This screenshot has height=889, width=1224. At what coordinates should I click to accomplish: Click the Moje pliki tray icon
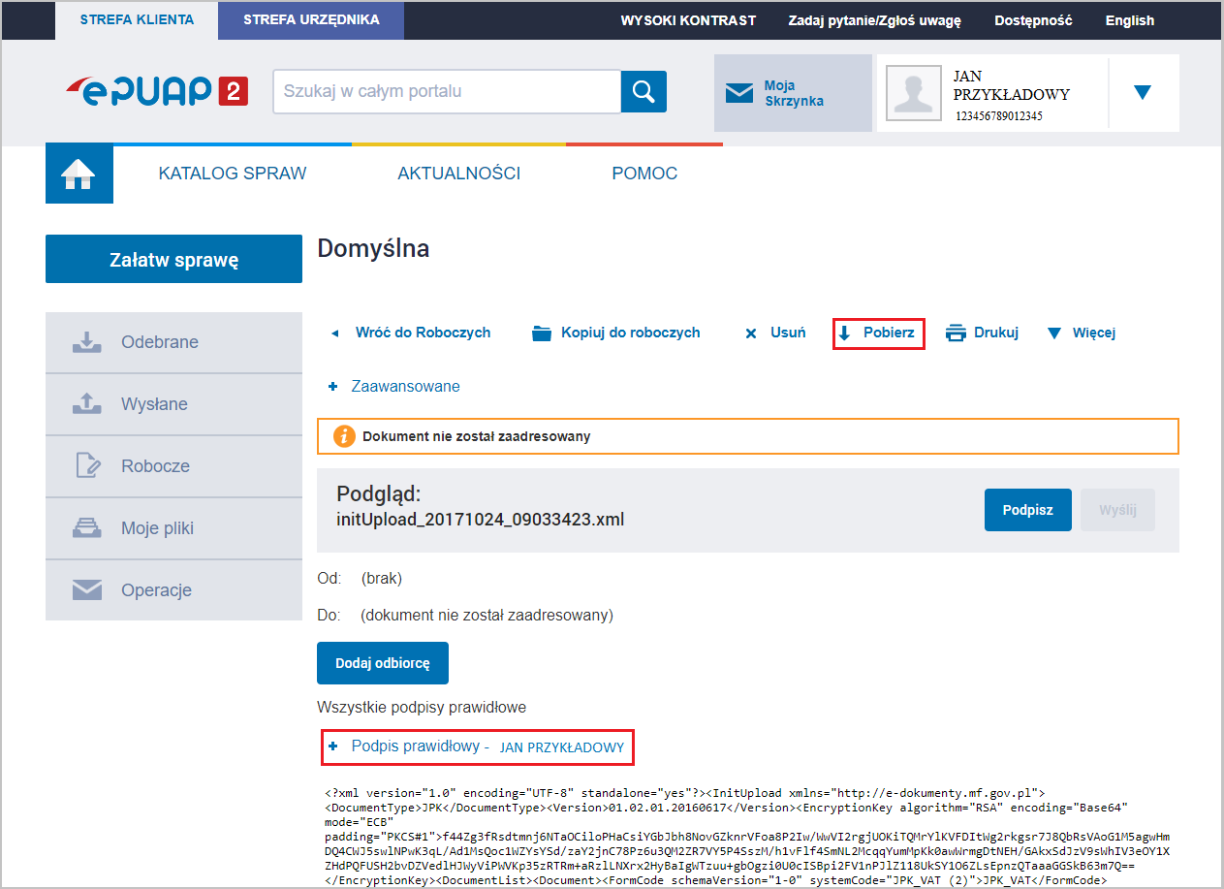(86, 527)
